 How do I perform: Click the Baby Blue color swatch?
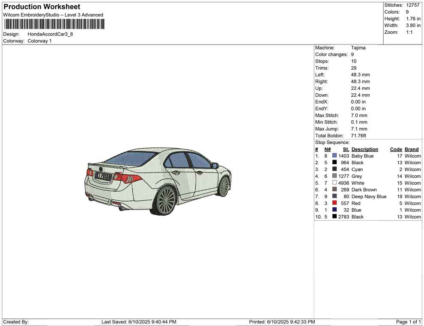click(x=334, y=156)
